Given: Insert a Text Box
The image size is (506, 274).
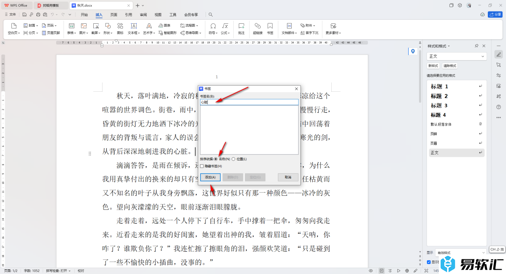Looking at the screenshot, I should 134,28.
